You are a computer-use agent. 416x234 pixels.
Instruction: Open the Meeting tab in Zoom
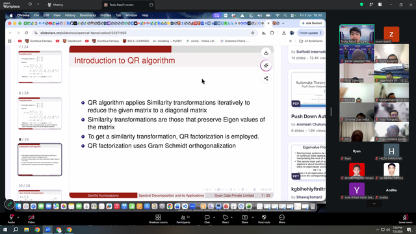point(55,5)
